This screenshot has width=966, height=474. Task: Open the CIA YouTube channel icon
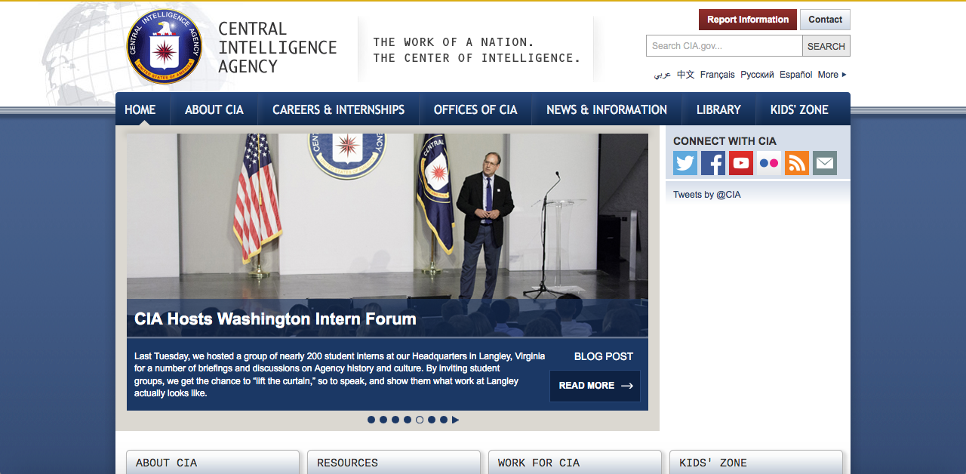coord(741,163)
